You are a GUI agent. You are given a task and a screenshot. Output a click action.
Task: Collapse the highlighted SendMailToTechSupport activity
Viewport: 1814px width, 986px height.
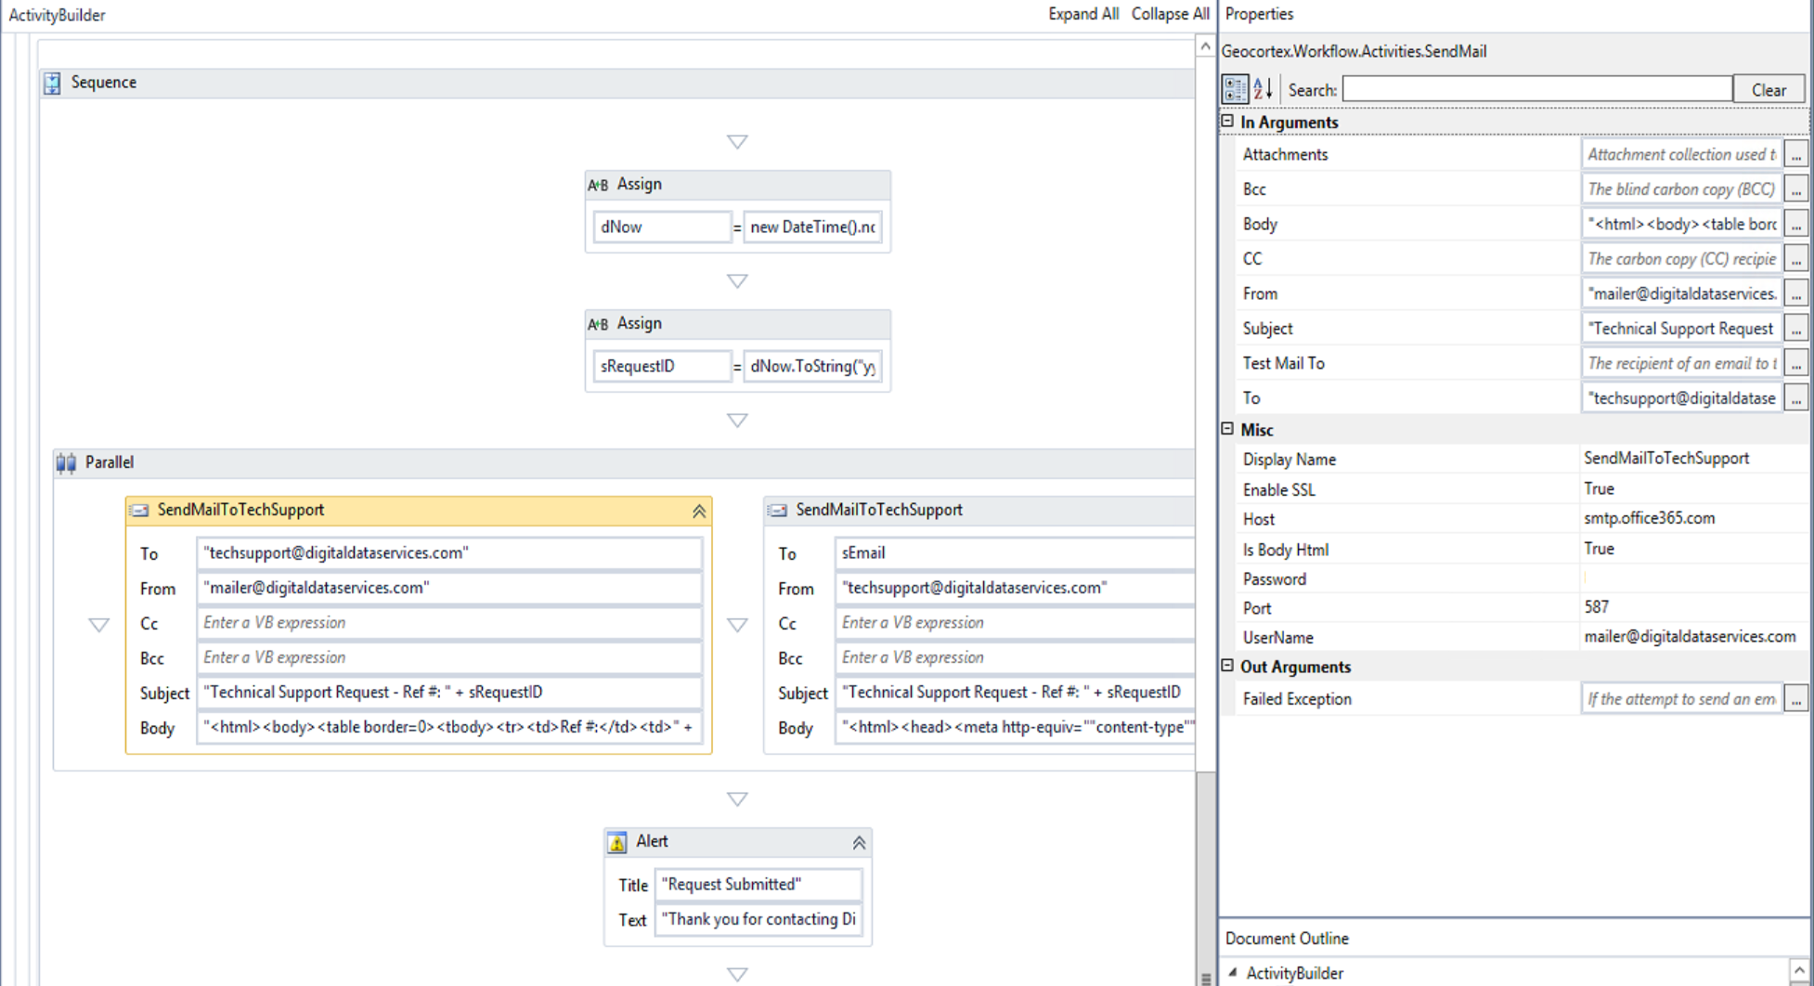(x=699, y=511)
